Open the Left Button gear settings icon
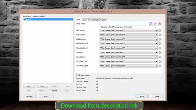This screenshot has height=110, width=196. pos(160,31)
